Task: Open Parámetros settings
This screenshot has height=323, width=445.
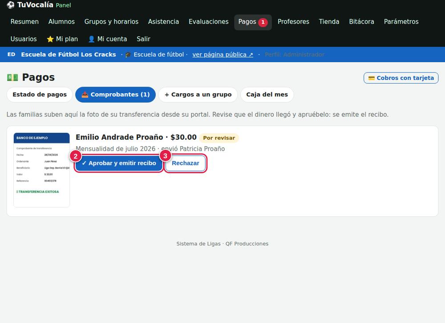Action: pos(401,22)
